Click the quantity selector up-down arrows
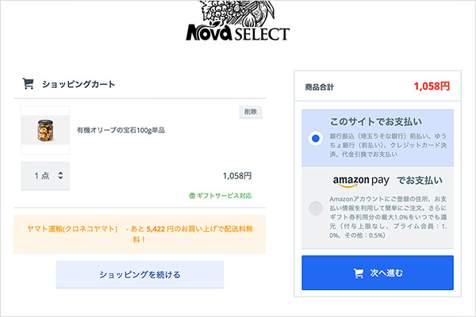The width and height of the screenshot is (476, 317). 61,175
